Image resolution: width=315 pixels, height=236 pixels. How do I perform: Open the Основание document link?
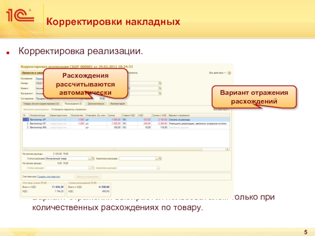coord(40,79)
